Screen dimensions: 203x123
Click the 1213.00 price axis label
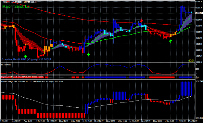point(199,44)
